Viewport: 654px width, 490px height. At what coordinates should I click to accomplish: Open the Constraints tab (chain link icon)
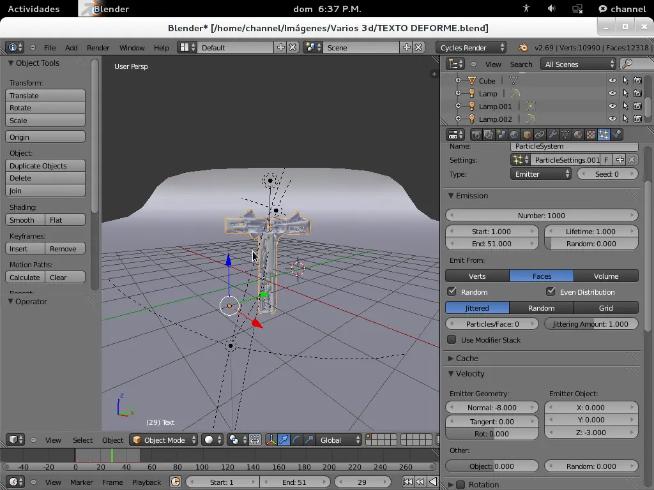539,135
